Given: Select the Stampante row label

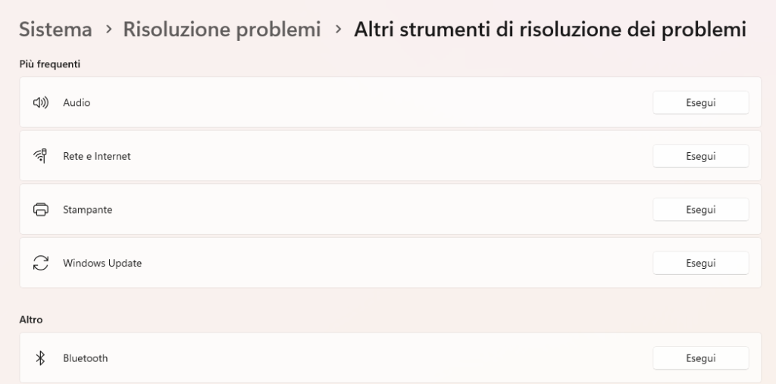Looking at the screenshot, I should click(x=87, y=210).
